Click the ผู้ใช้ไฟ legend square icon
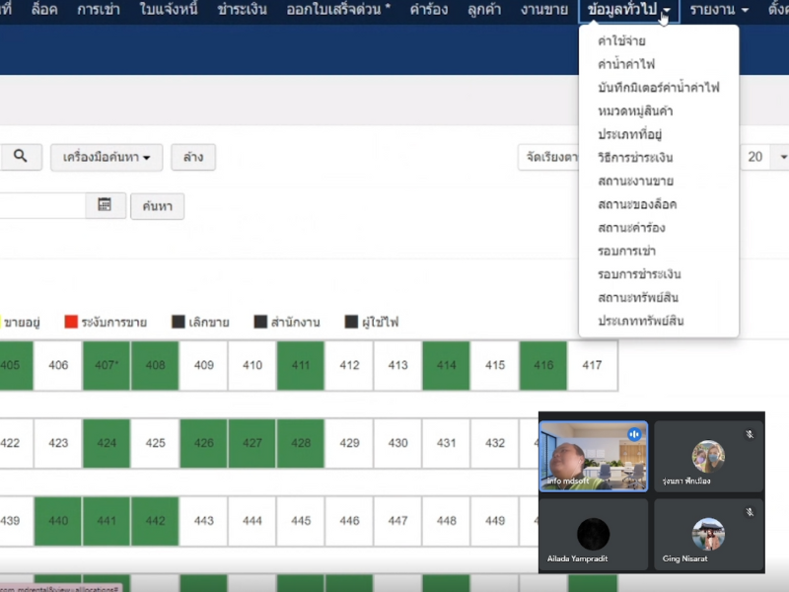The width and height of the screenshot is (789, 592). [352, 322]
